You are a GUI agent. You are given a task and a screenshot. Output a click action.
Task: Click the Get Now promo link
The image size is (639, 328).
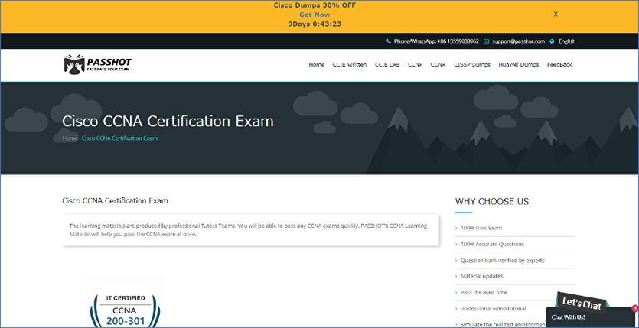pyautogui.click(x=315, y=15)
